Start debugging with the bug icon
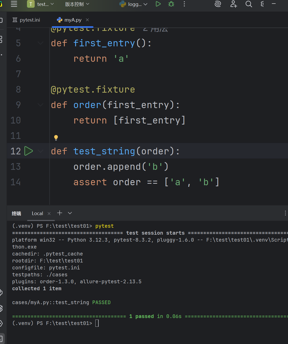Viewport: 288px width, 344px height. (x=171, y=4)
